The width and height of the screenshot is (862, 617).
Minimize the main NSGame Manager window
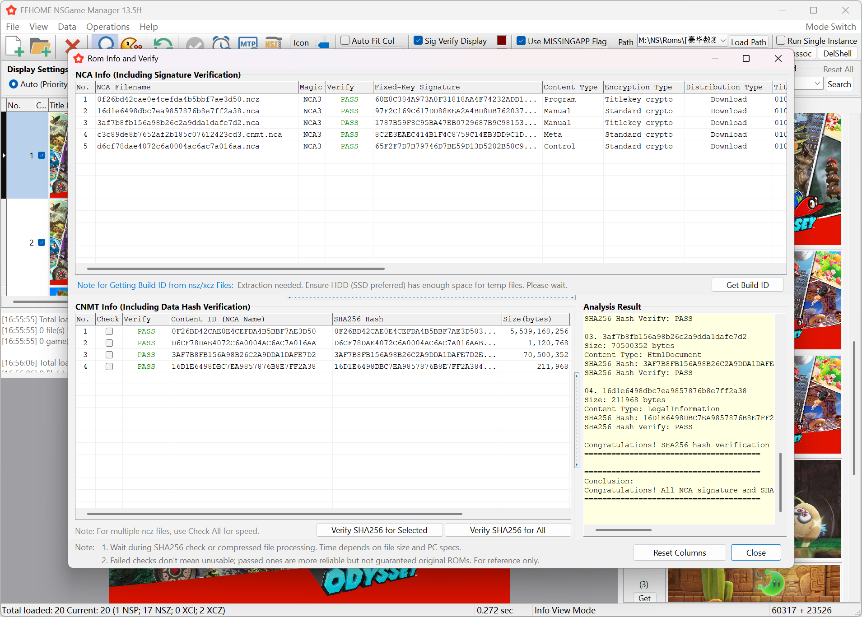(x=782, y=10)
